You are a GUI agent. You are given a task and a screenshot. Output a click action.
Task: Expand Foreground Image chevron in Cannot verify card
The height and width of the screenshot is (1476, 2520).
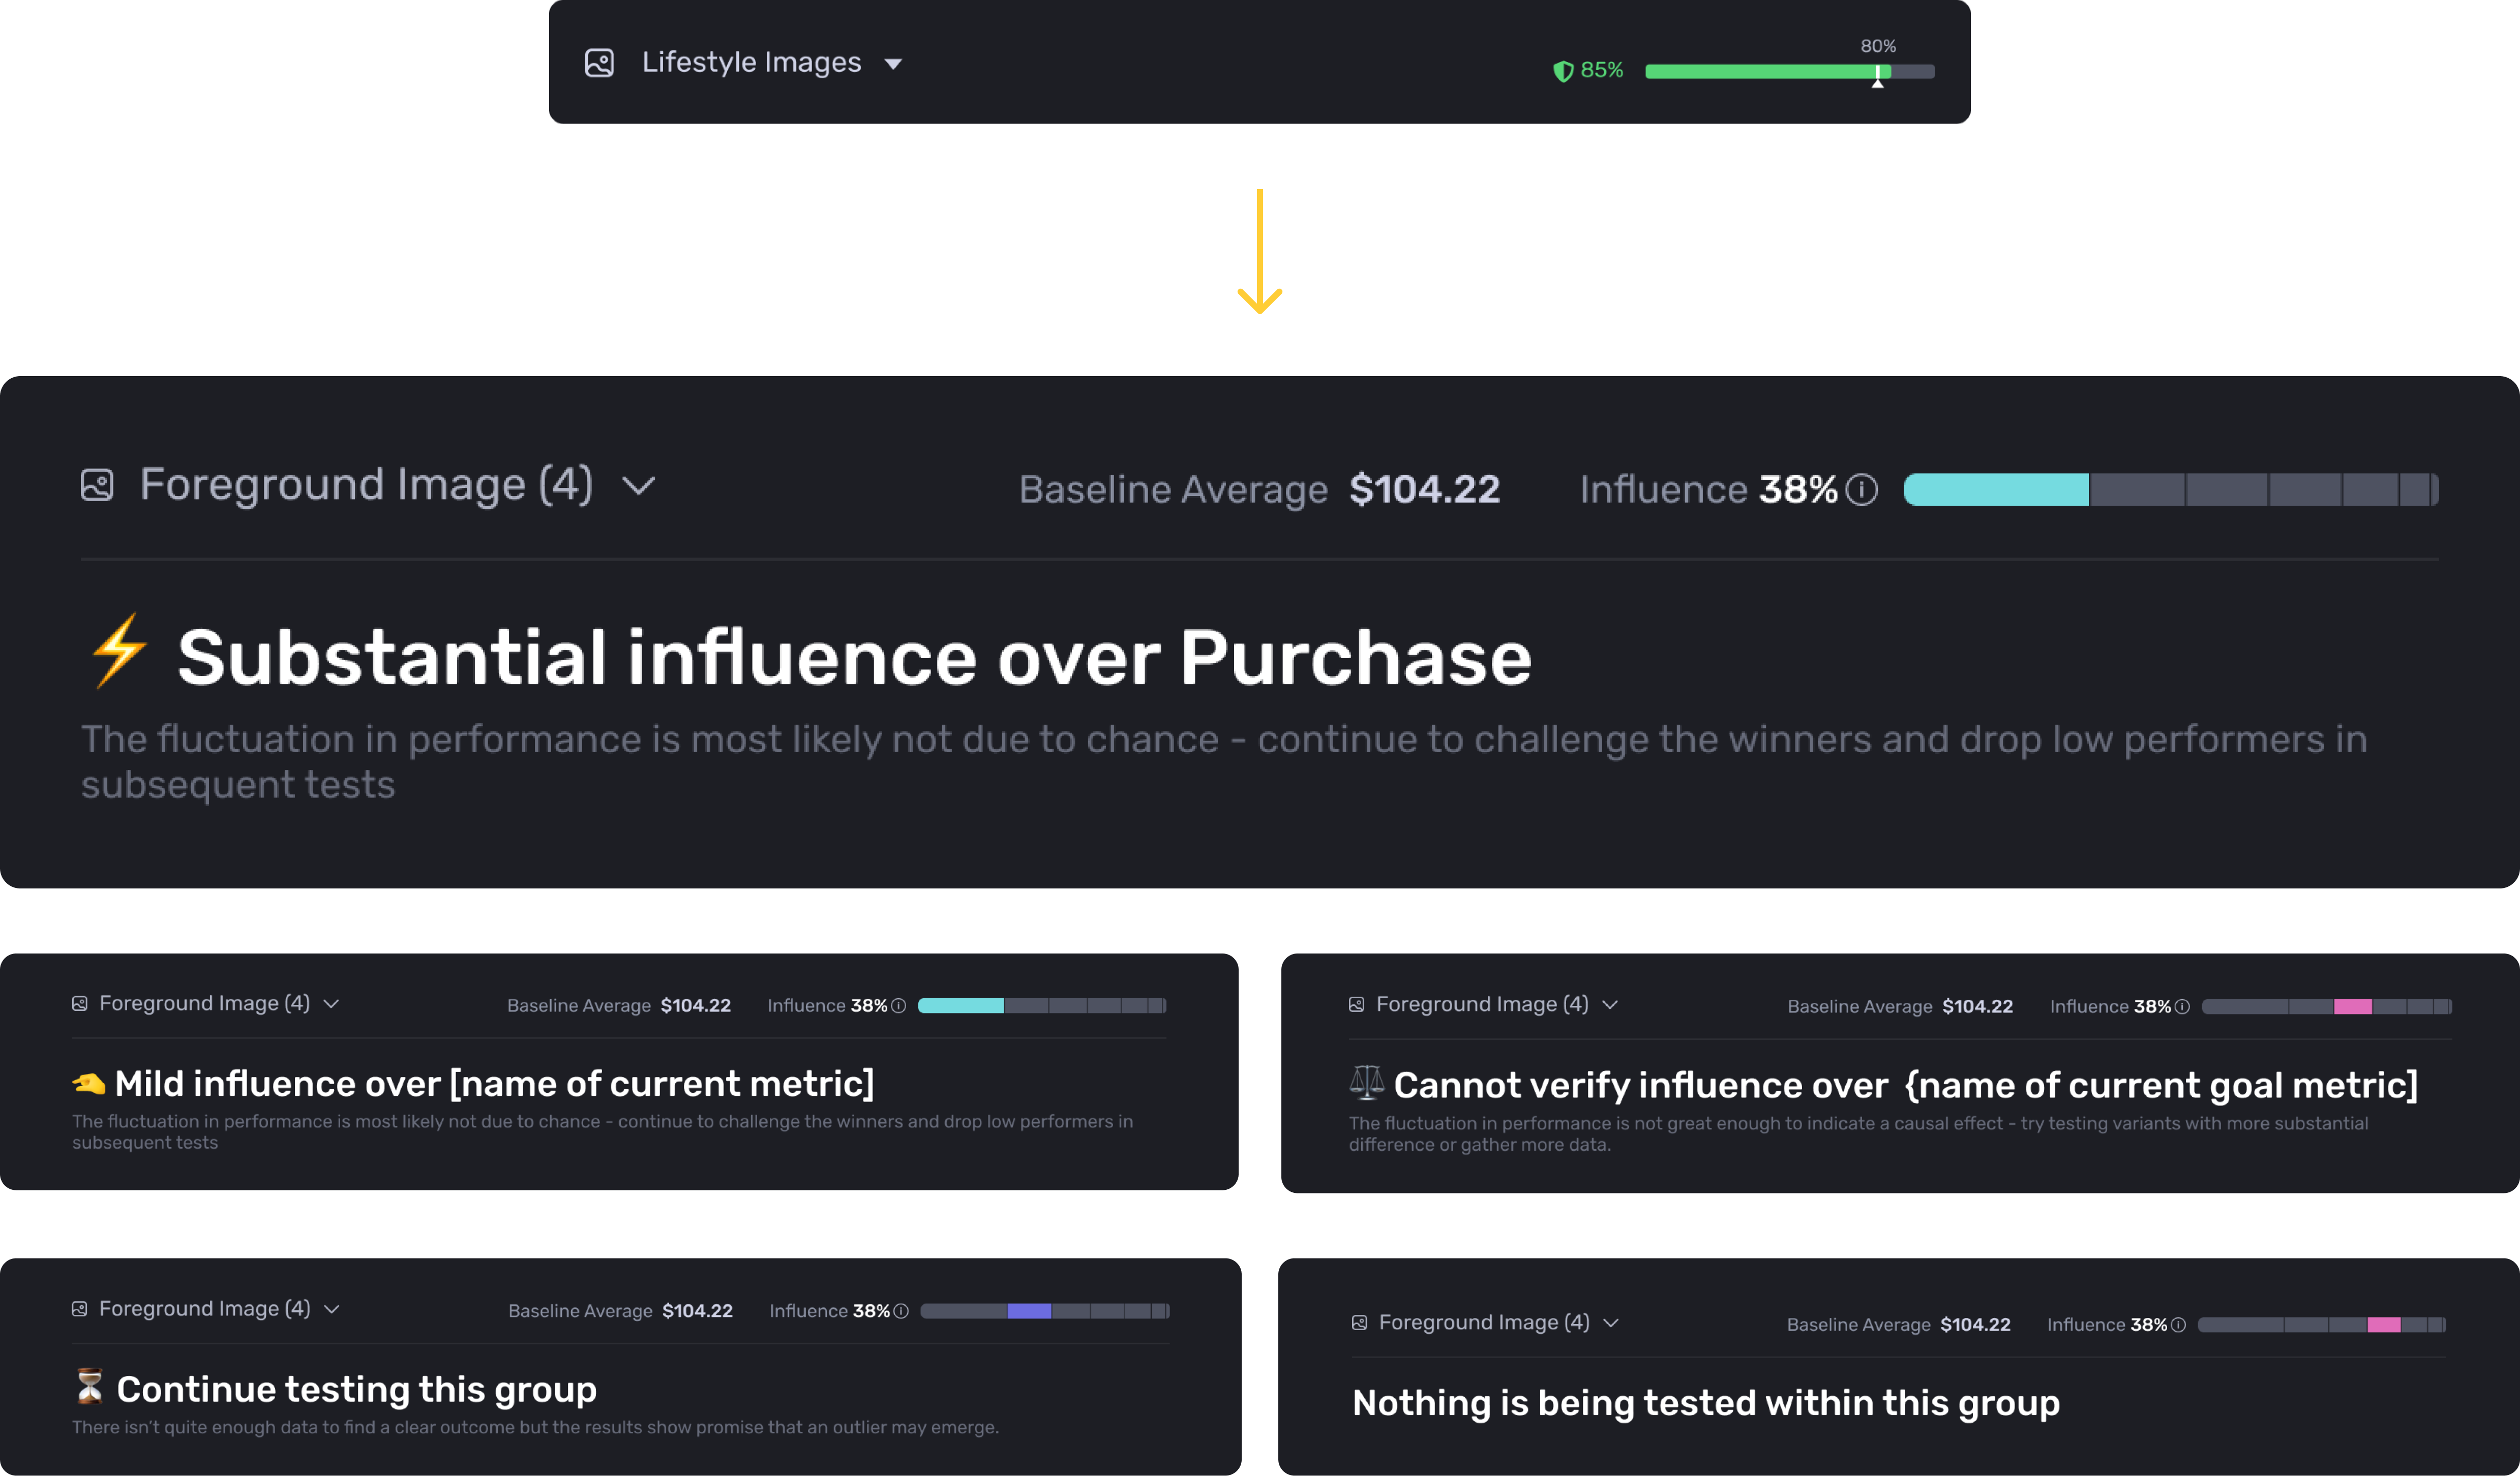[1610, 1004]
